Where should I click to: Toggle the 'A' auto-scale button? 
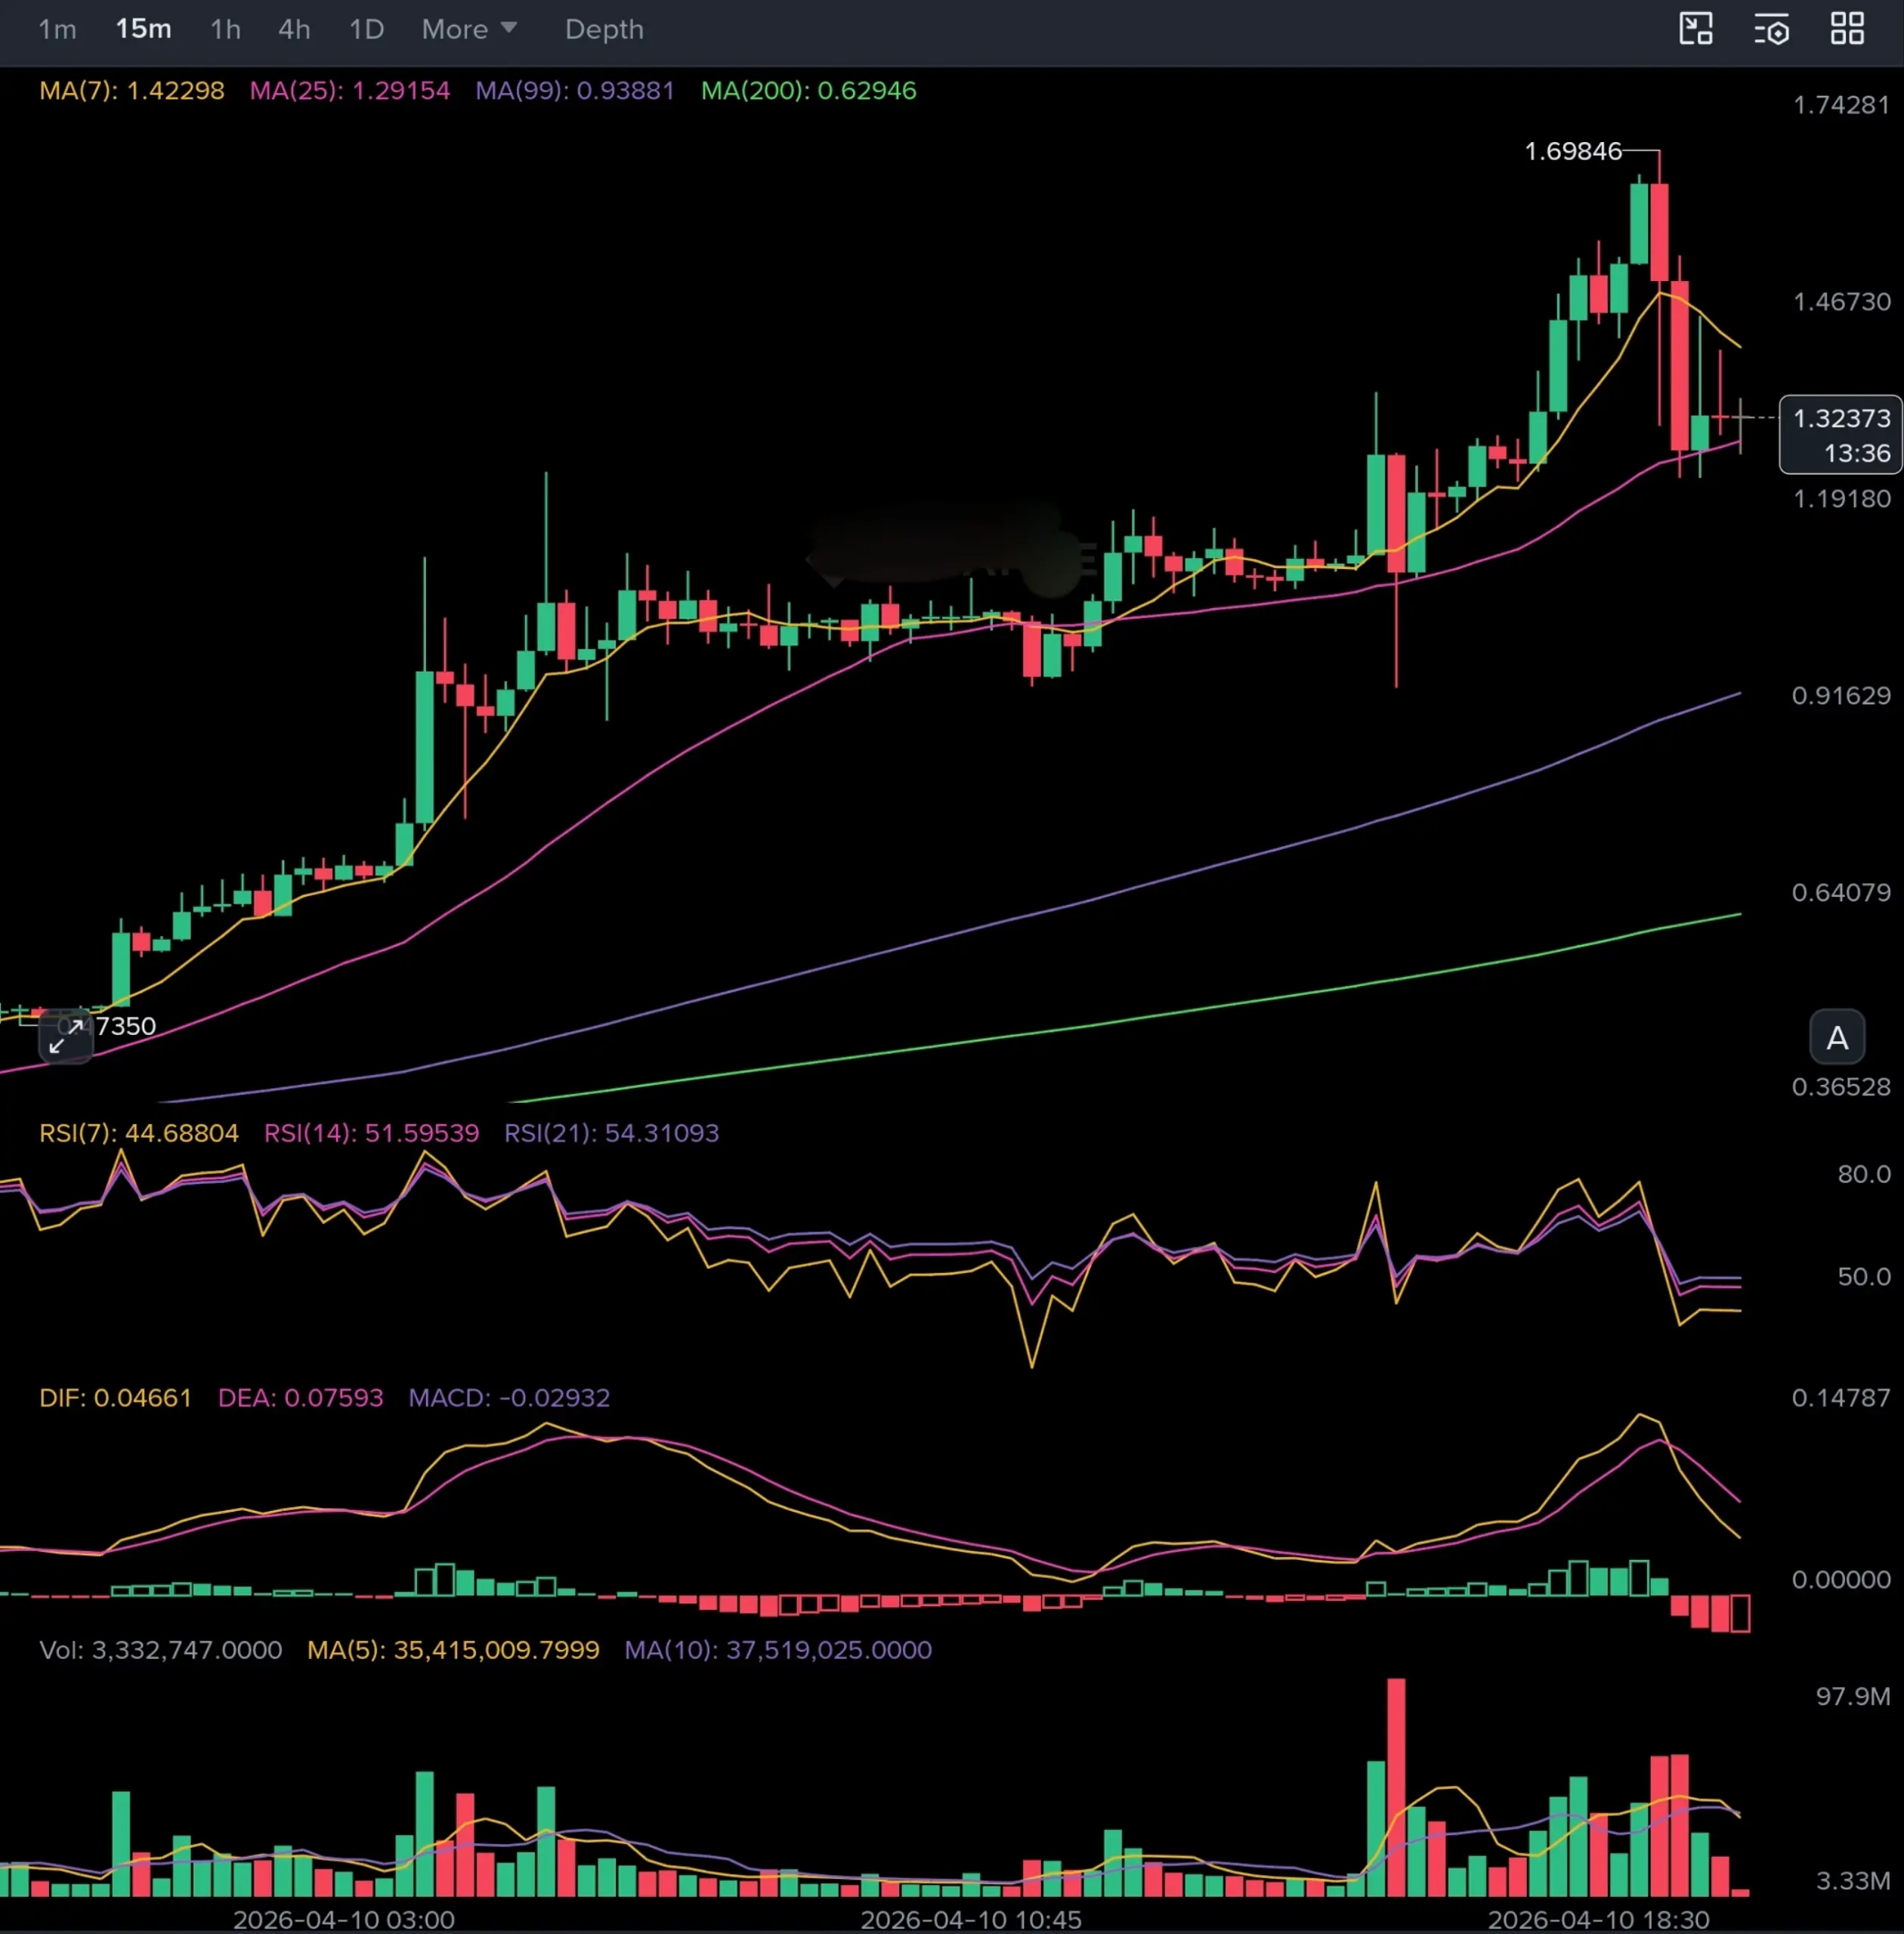click(x=1837, y=1038)
